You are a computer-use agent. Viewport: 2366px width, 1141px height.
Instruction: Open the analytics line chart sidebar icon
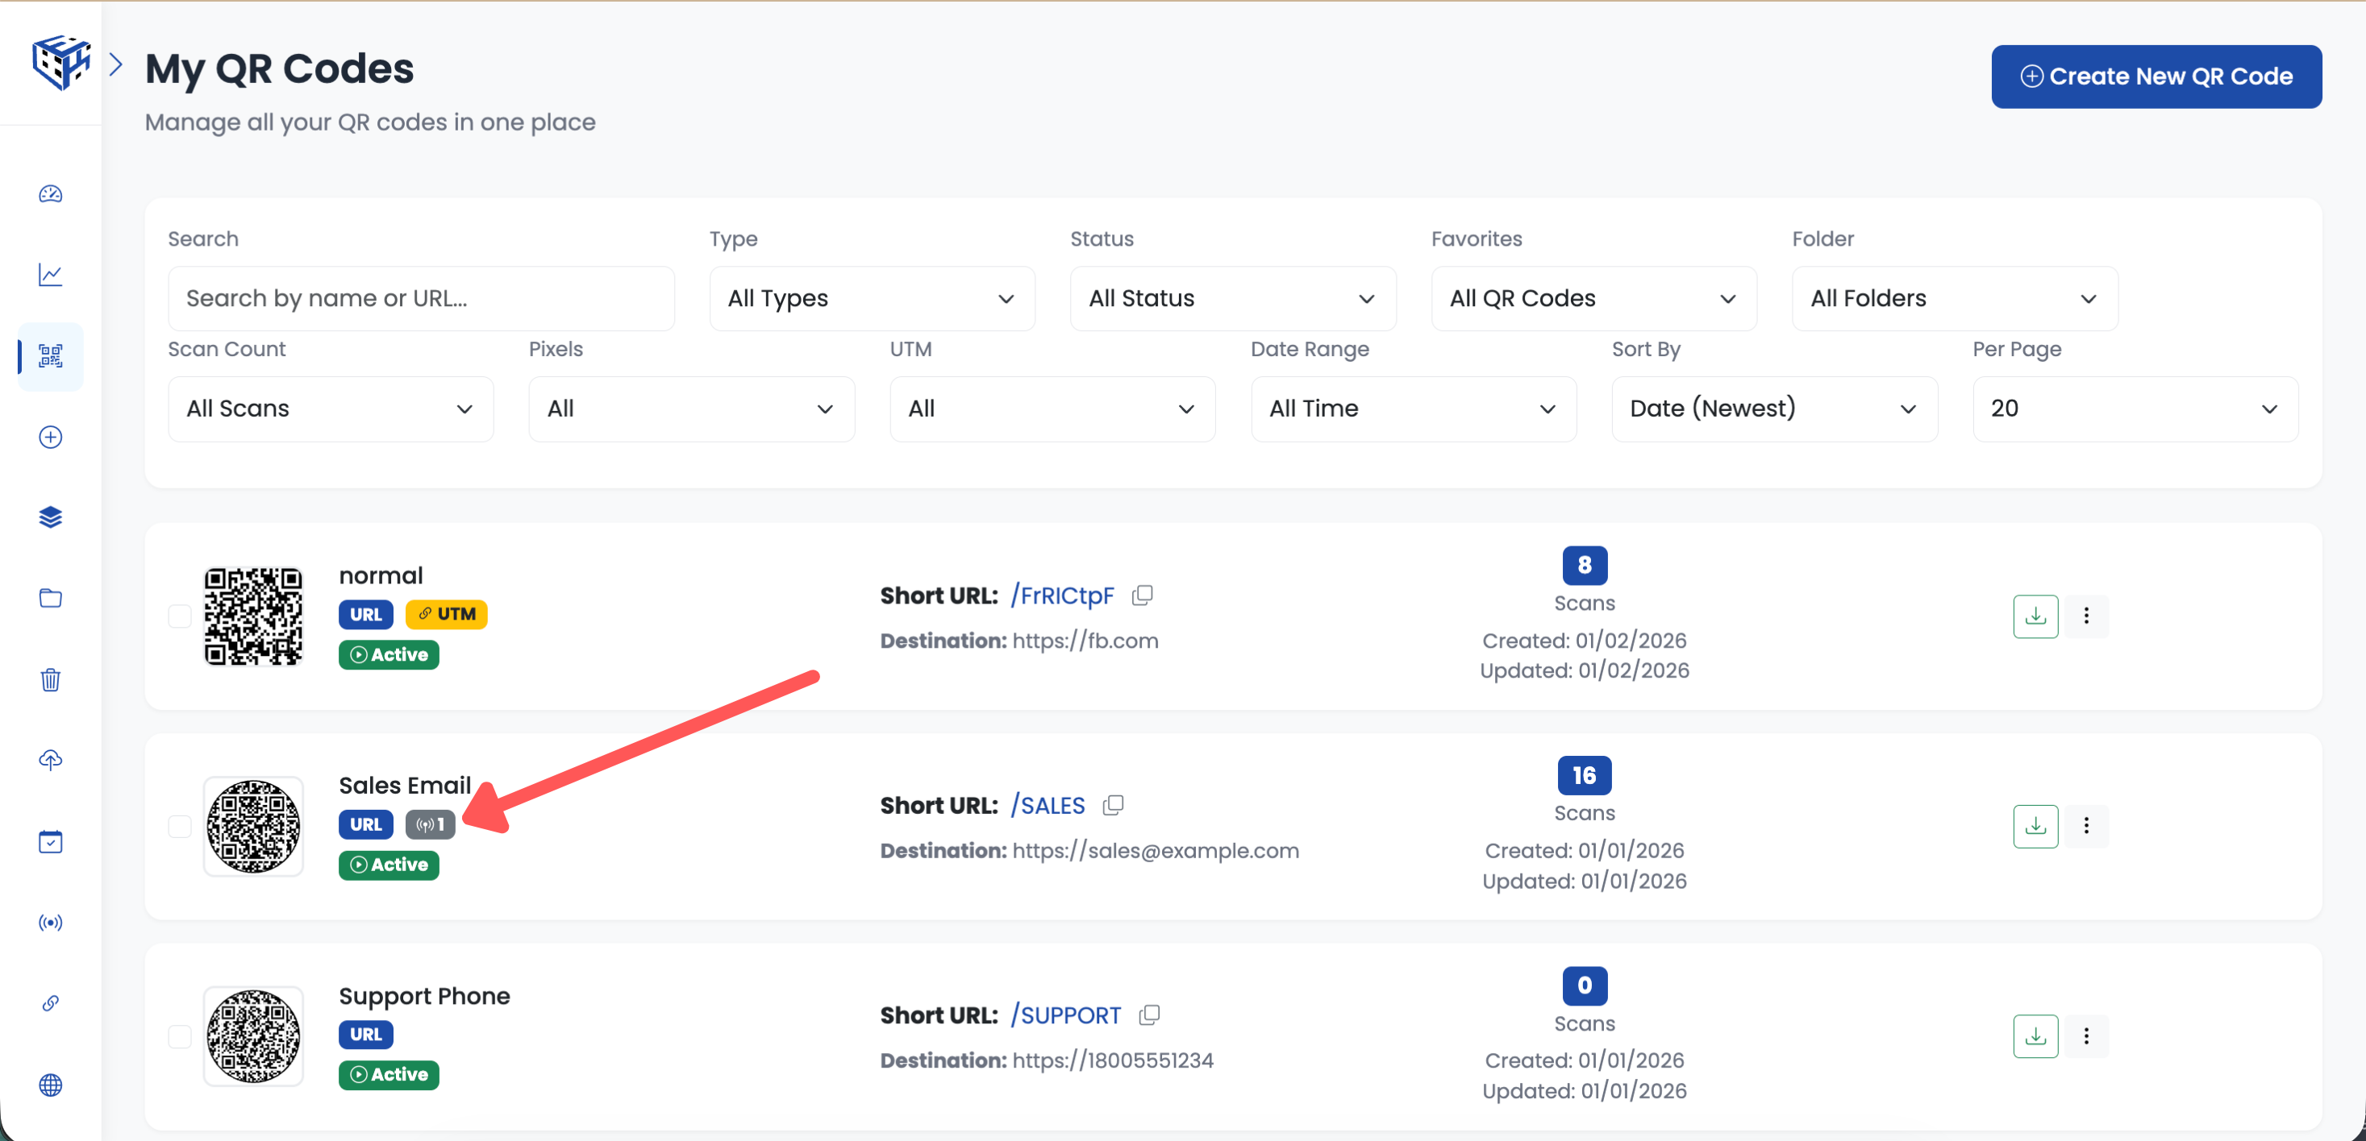coord(51,275)
